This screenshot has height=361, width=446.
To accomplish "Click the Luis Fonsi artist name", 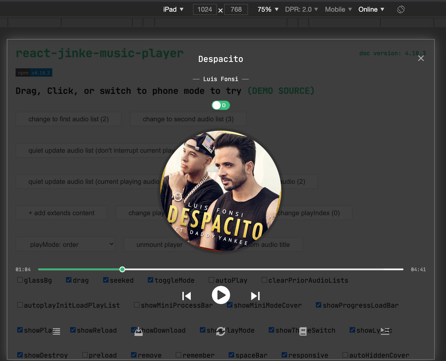I will (x=221, y=79).
